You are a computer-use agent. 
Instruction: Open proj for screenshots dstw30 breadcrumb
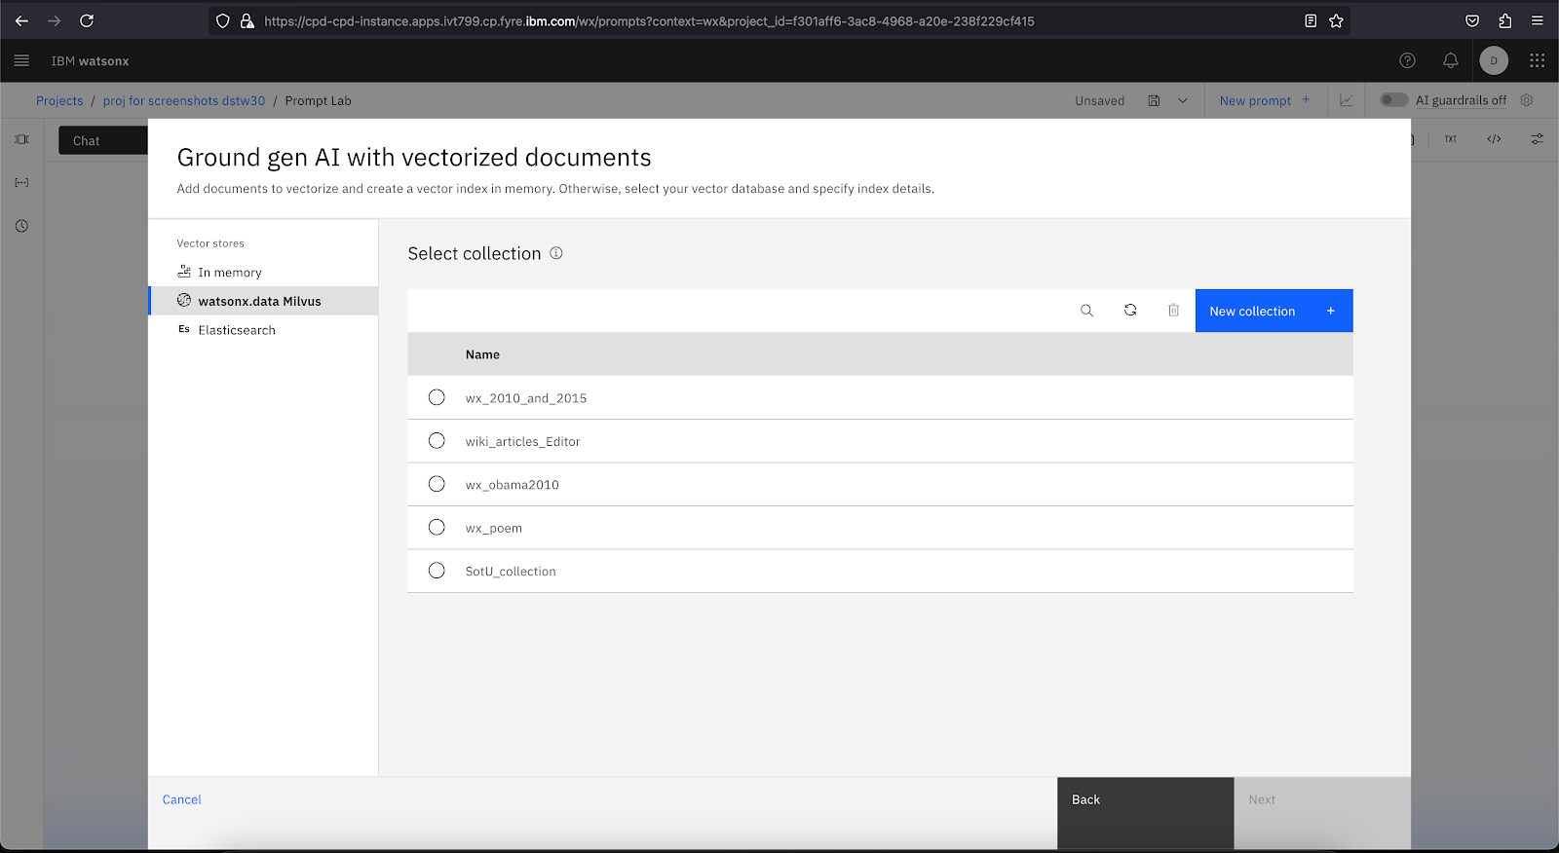[x=184, y=100]
